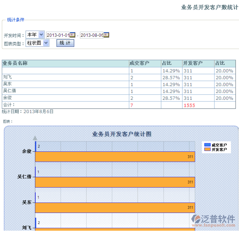Viewport: 239px width, 231px height.
Task: Click the orange bar for 吴仁倩 in chart
Action: click(x=115, y=182)
